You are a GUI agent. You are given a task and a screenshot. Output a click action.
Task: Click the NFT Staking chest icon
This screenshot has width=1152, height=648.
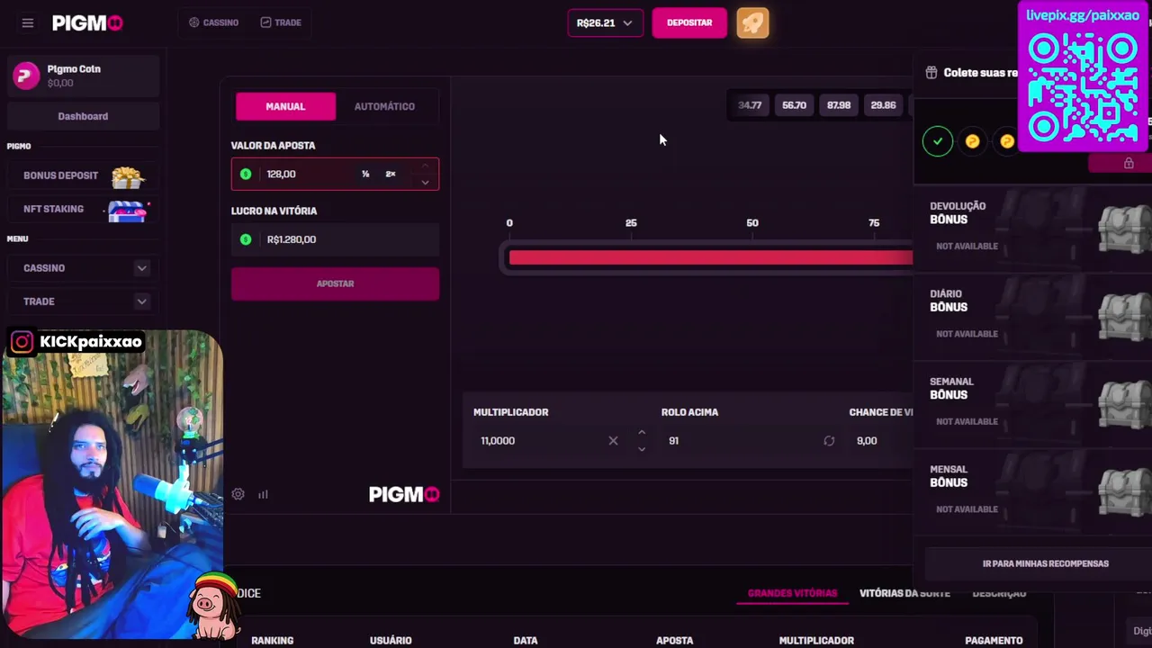[x=128, y=210]
